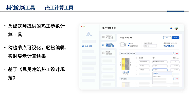Click red remove icon on 外墙结构2 header
This screenshot has height=106, width=189.
[177, 79]
